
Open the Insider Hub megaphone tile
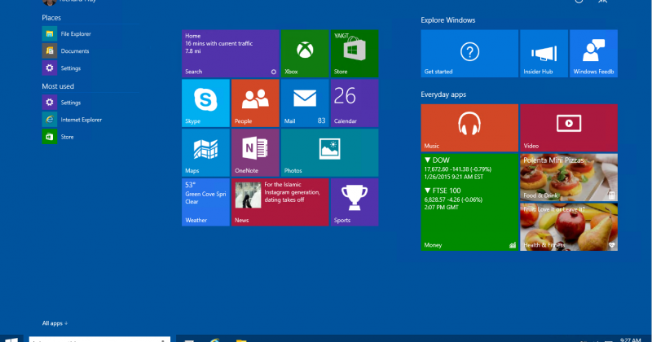(544, 53)
